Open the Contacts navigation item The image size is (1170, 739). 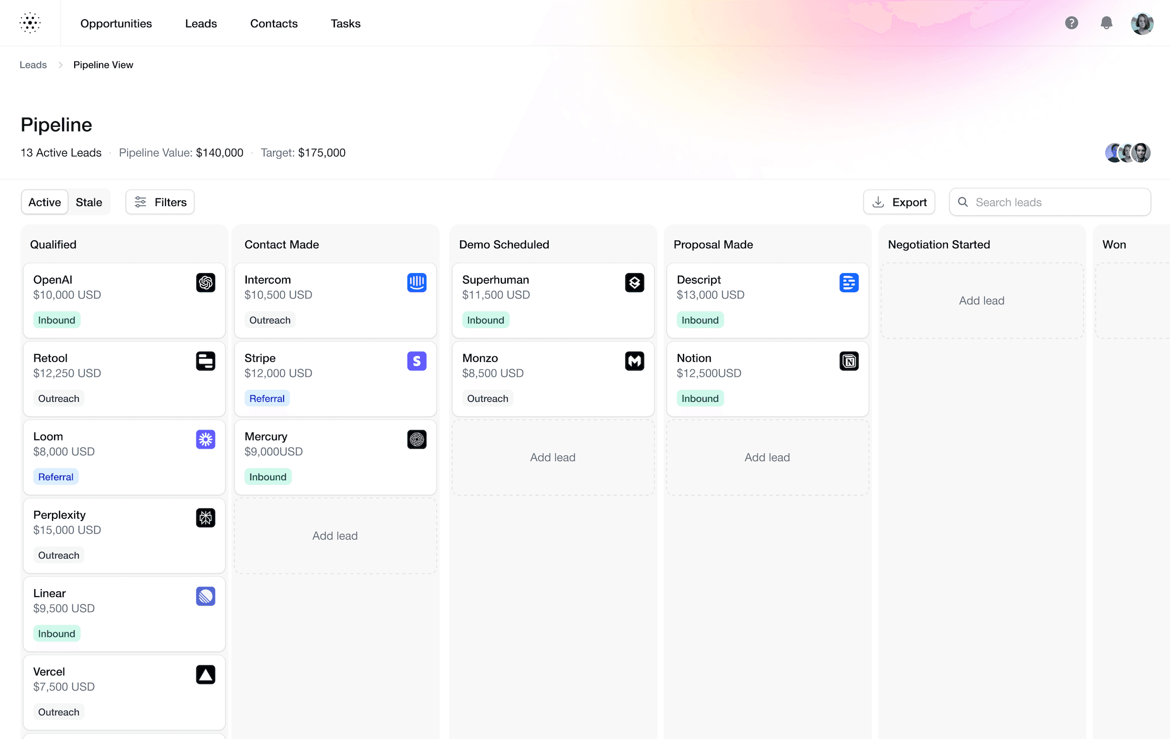pos(274,23)
